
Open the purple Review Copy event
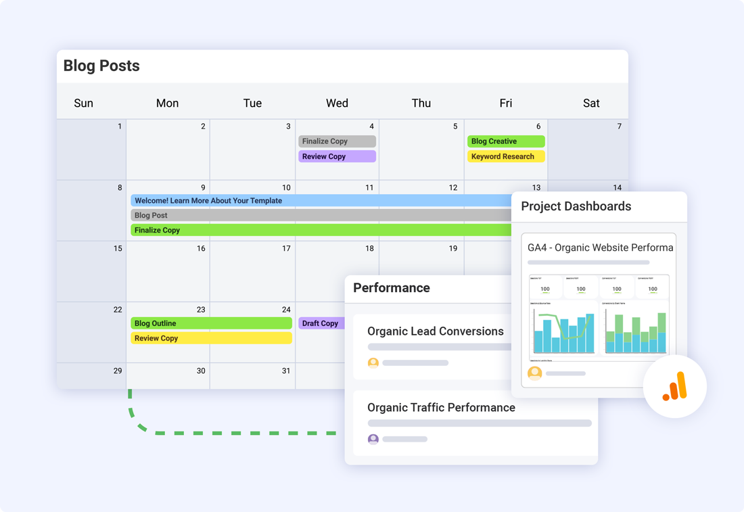click(337, 156)
